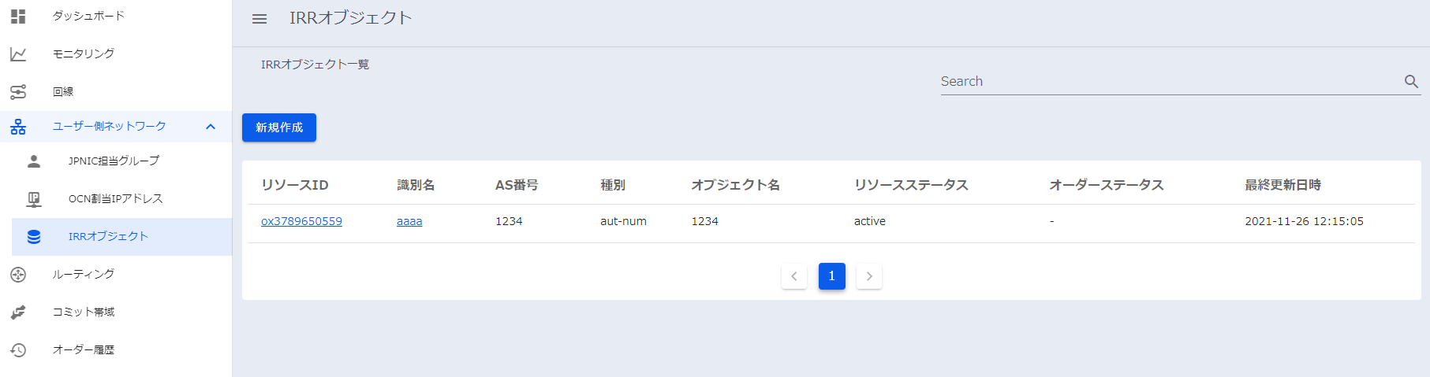The width and height of the screenshot is (1430, 377).
Task: Click the magnifier search icon
Action: pos(1411,82)
